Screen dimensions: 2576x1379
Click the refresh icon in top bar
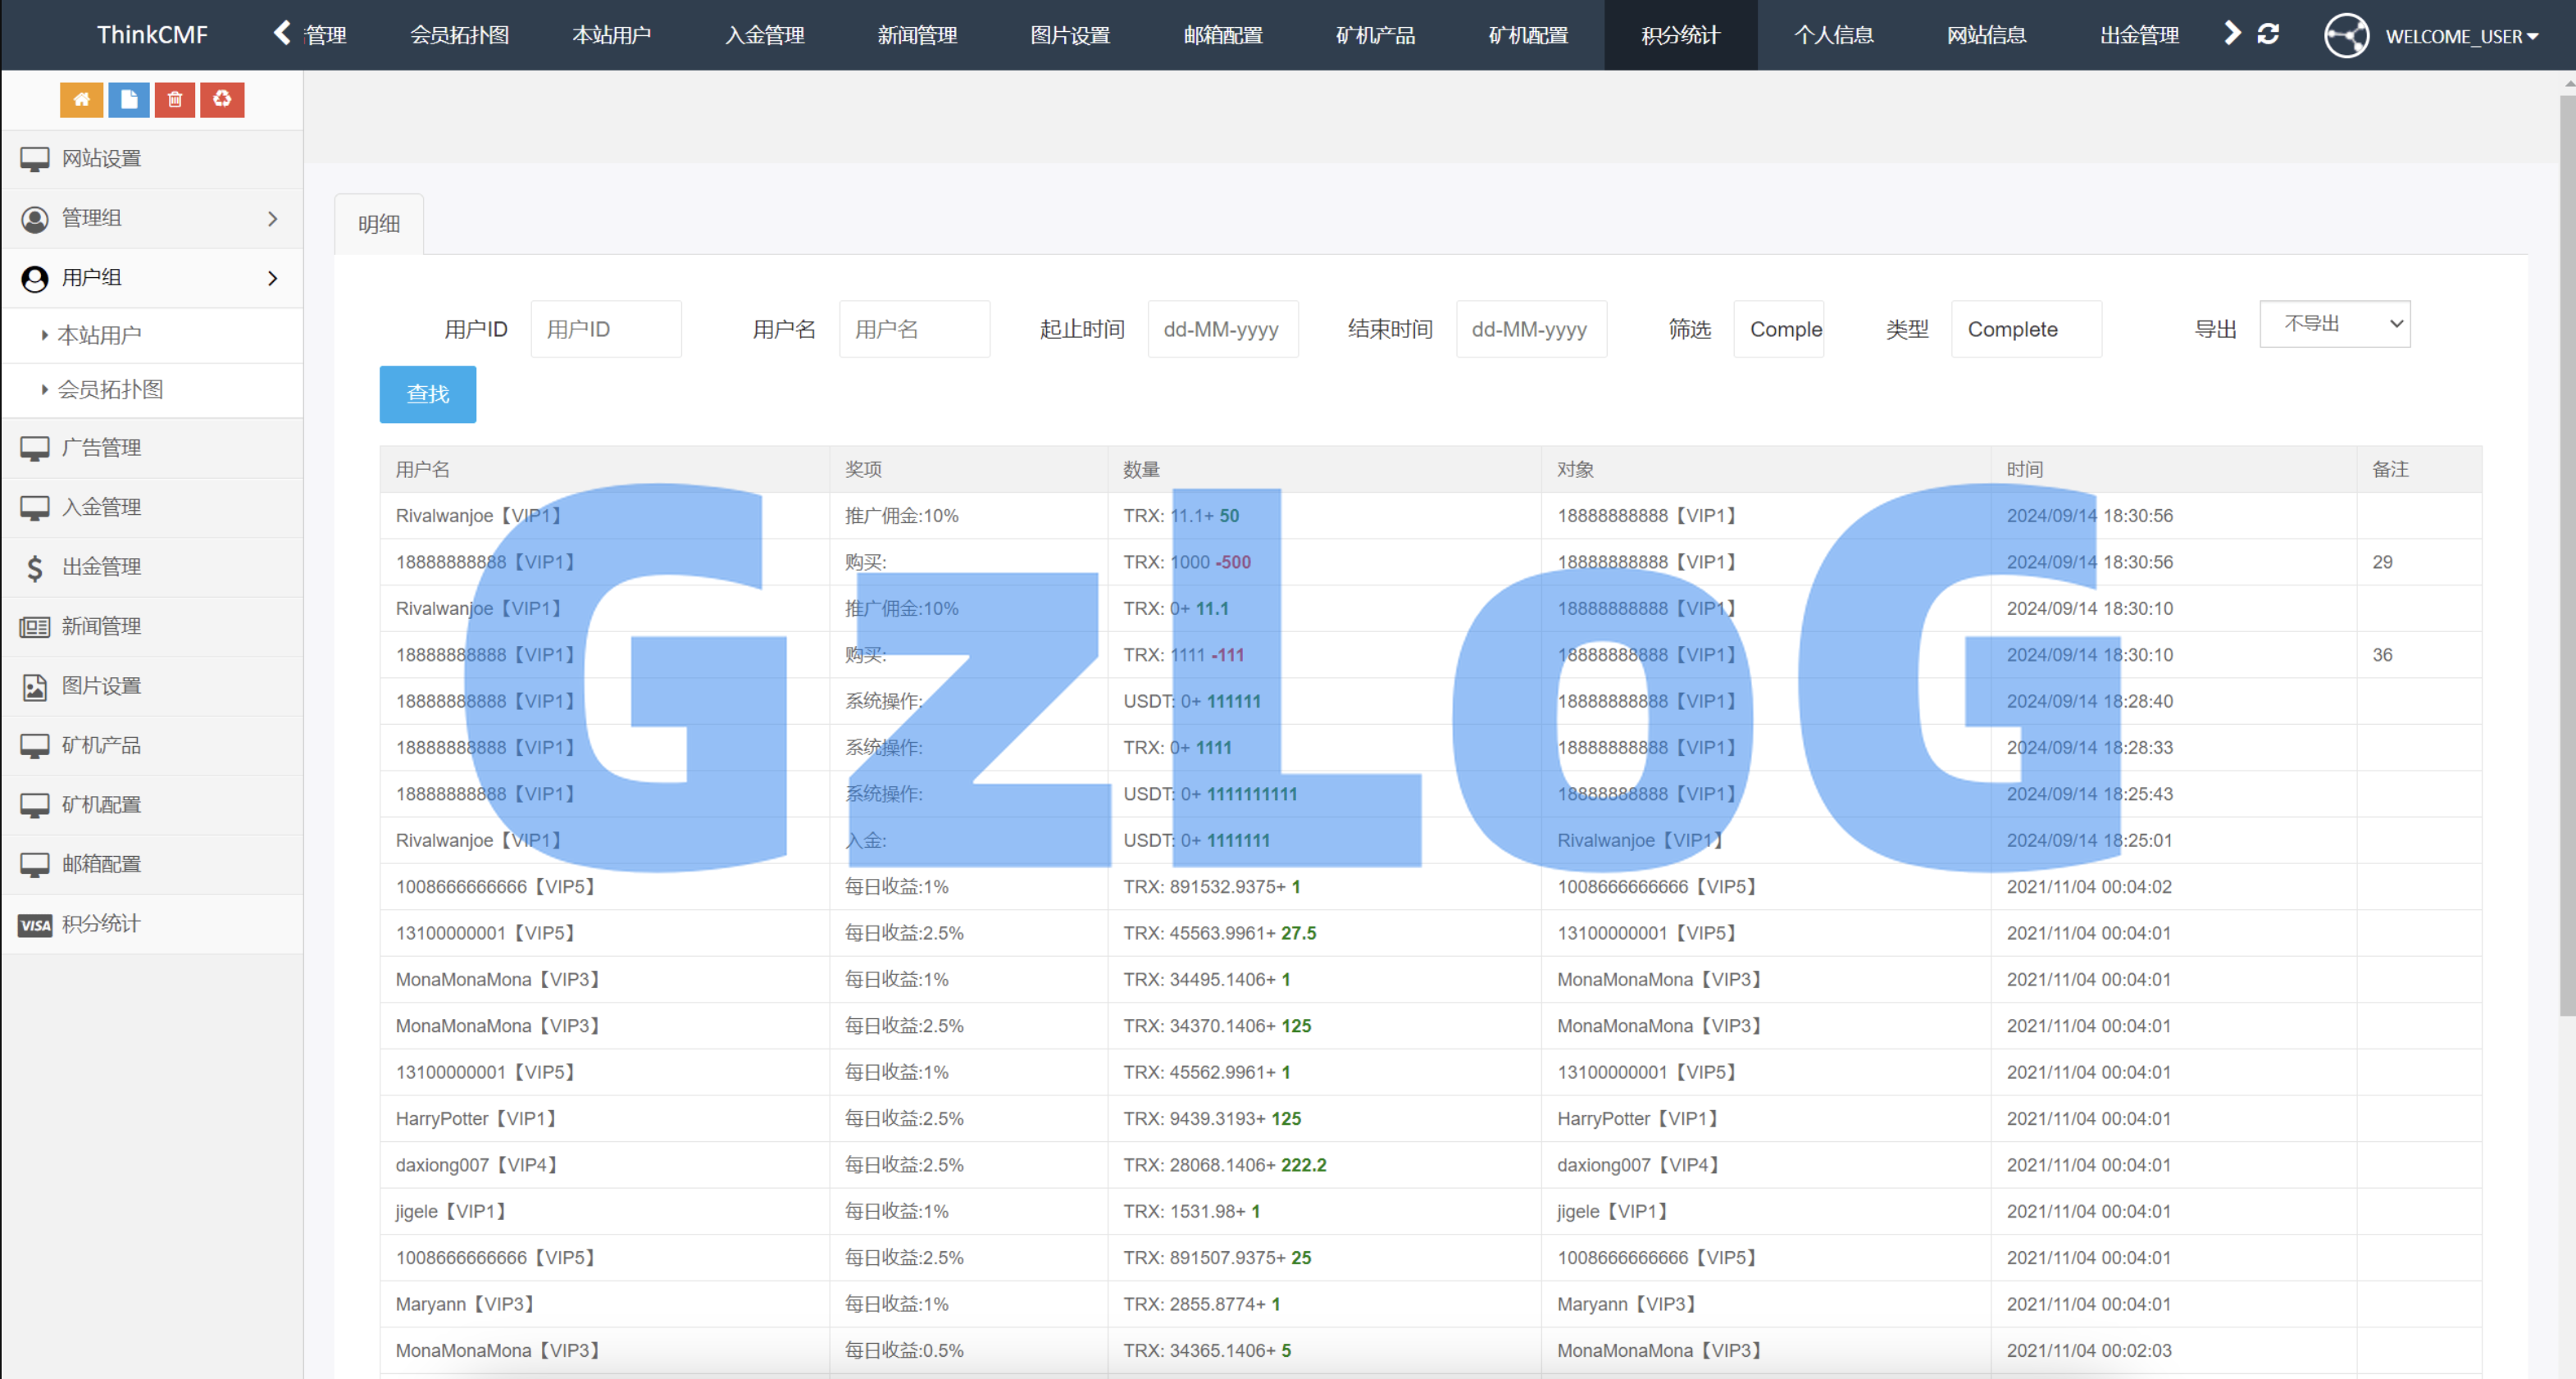pyautogui.click(x=2268, y=35)
